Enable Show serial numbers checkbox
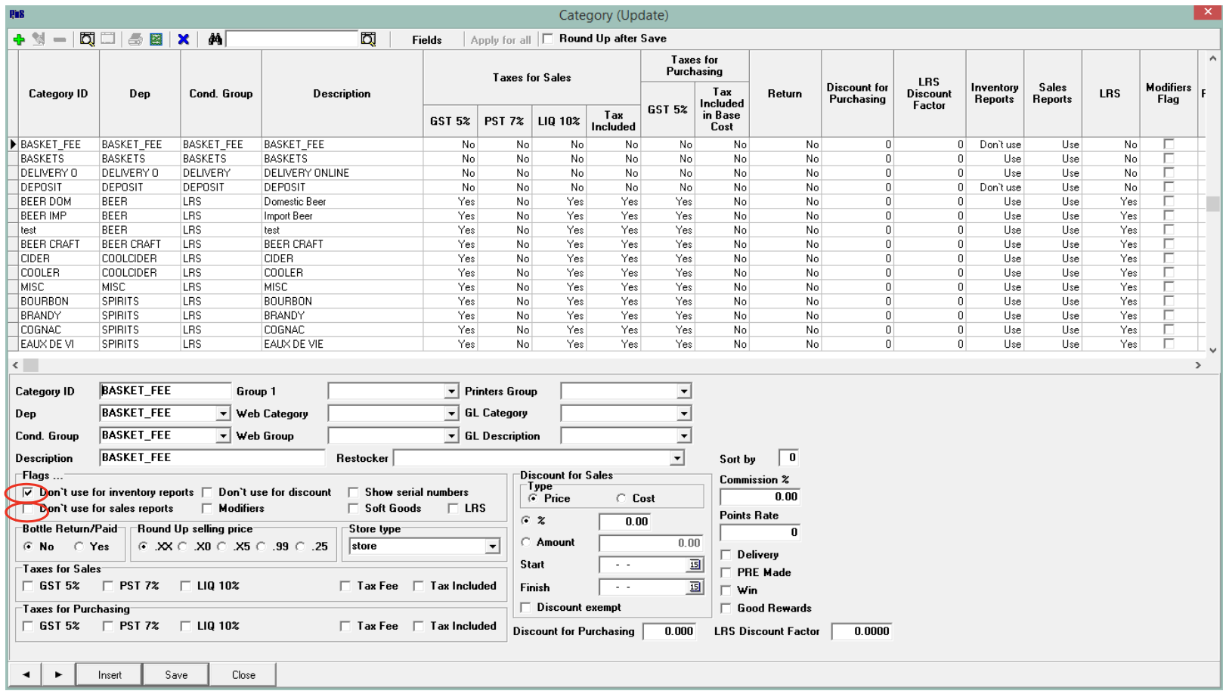Viewport: 1226px width, 694px height. 353,492
